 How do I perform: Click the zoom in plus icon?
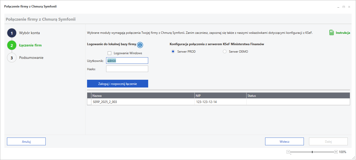tap(336, 152)
